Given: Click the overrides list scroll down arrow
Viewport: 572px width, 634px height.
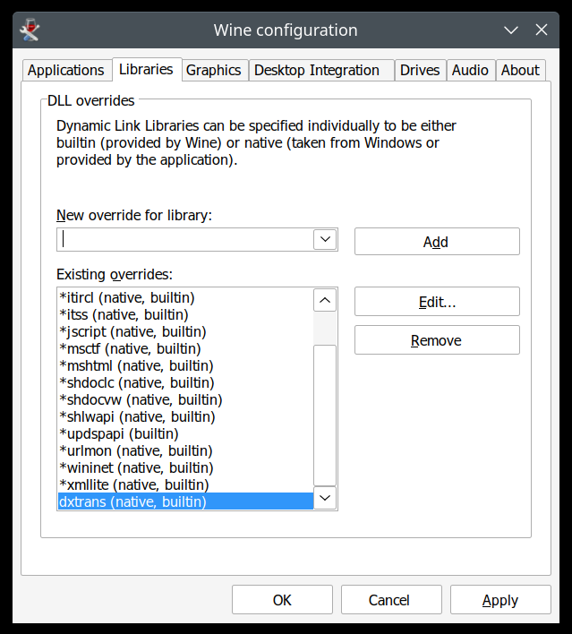Looking at the screenshot, I should [325, 498].
